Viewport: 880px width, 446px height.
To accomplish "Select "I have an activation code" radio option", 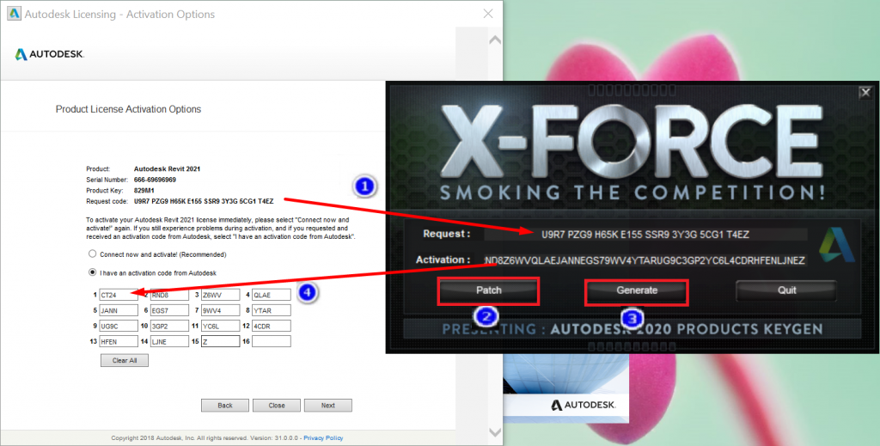I will point(93,272).
